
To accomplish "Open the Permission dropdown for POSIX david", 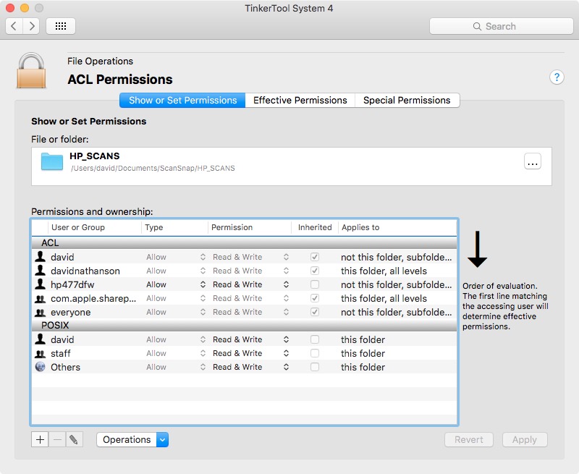I will pyautogui.click(x=250, y=339).
